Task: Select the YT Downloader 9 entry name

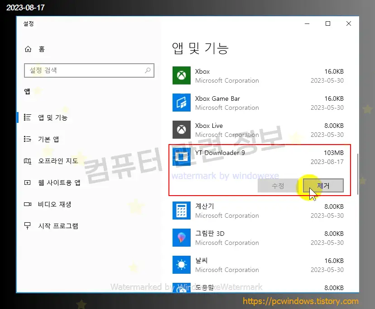Action: pyautogui.click(x=220, y=153)
